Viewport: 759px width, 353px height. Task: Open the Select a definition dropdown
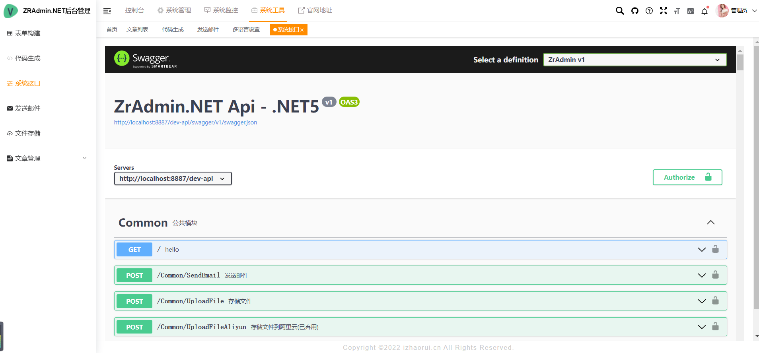click(635, 60)
